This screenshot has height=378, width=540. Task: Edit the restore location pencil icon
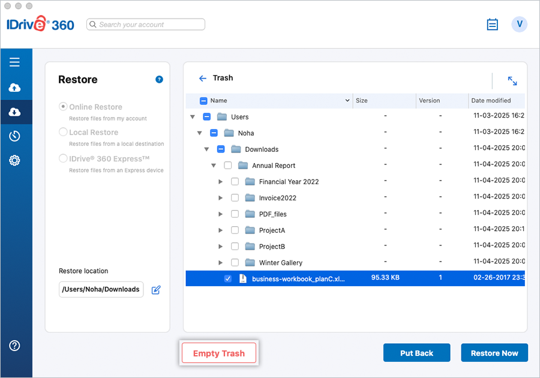point(156,290)
